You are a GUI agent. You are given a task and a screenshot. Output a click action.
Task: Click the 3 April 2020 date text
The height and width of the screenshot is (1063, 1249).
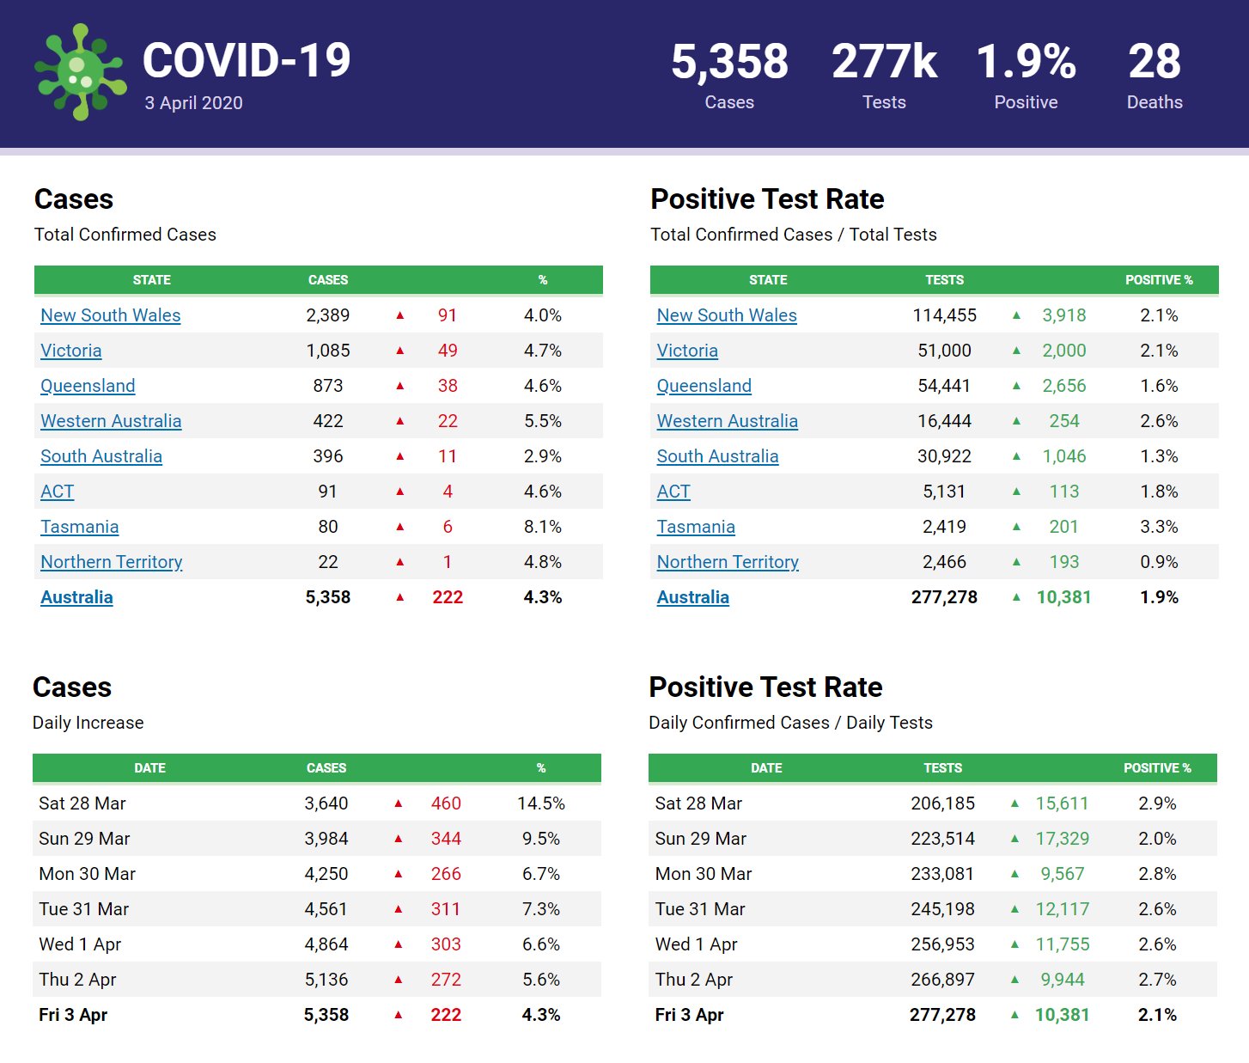pos(193,103)
